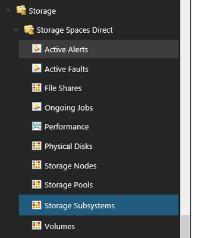
Task: Click the Storage Pools state grid icon
Action: pos(37,184)
